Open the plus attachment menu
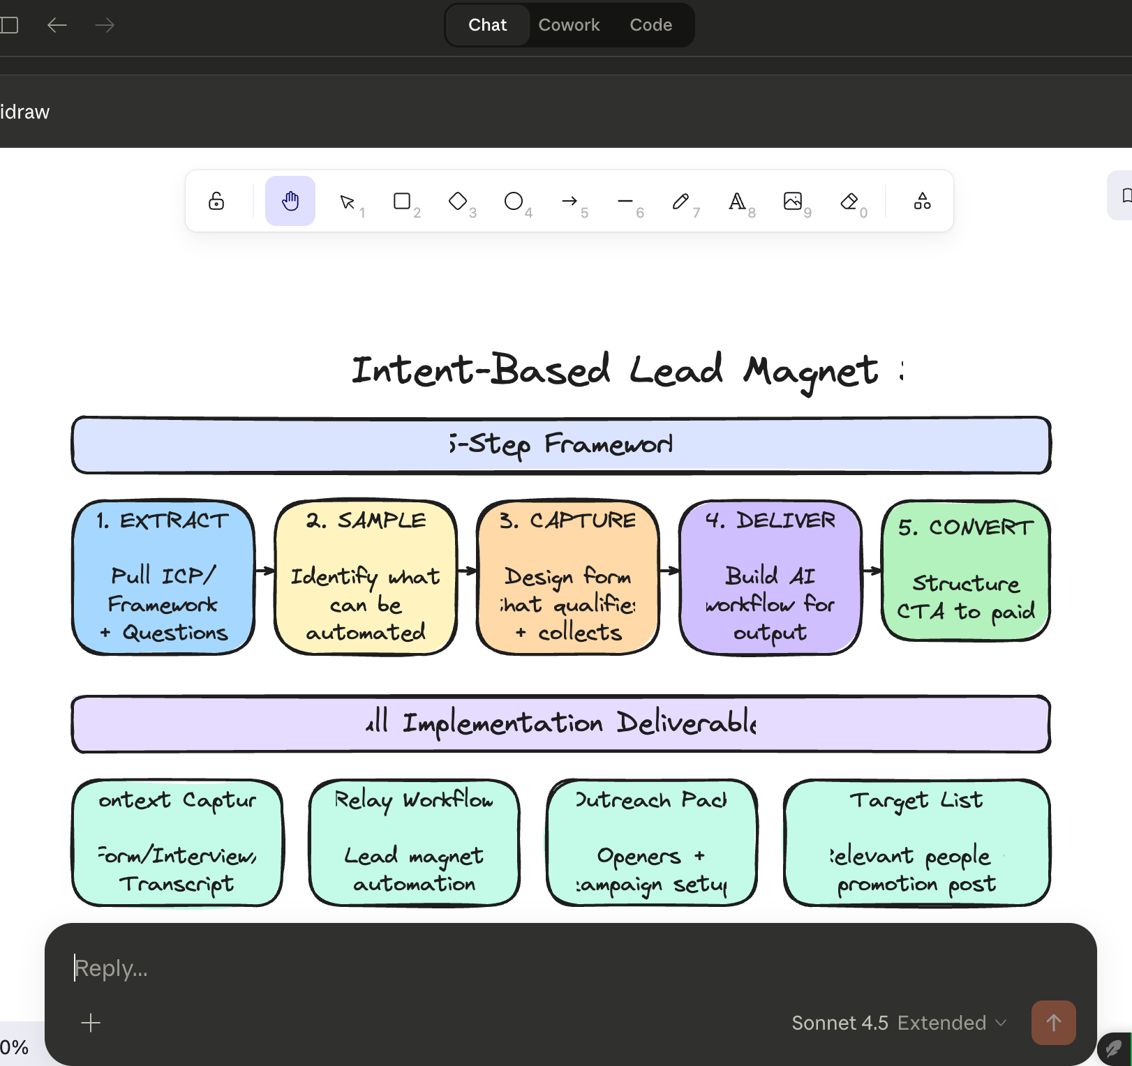This screenshot has height=1066, width=1132. coord(91,1023)
